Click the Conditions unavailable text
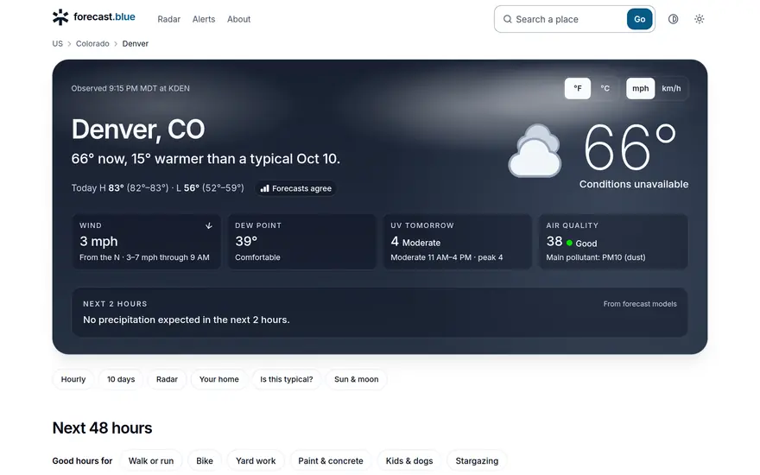Image resolution: width=760 pixels, height=475 pixels. coord(634,184)
